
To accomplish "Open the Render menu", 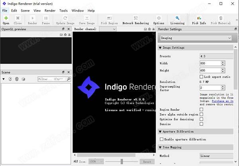I will 50,11.
